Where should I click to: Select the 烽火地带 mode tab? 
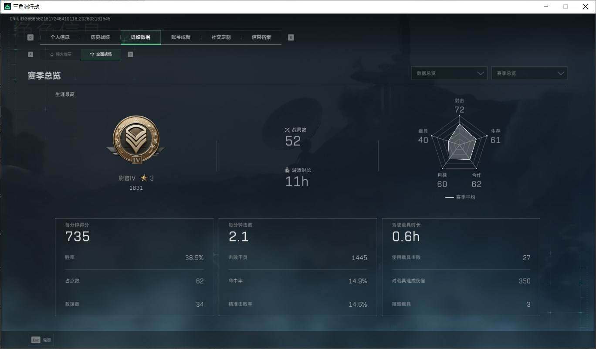(x=60, y=55)
